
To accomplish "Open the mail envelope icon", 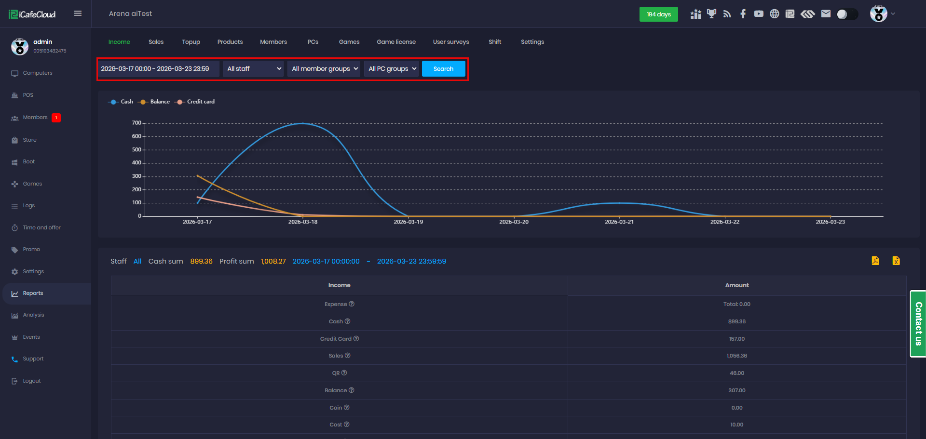I will tap(826, 14).
